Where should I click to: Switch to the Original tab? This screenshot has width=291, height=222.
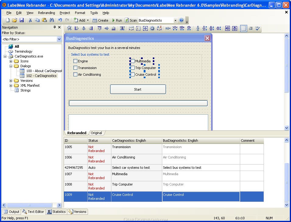pos(96,133)
